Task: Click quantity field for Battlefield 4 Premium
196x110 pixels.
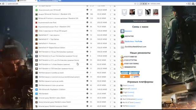Action: tap(111, 44)
